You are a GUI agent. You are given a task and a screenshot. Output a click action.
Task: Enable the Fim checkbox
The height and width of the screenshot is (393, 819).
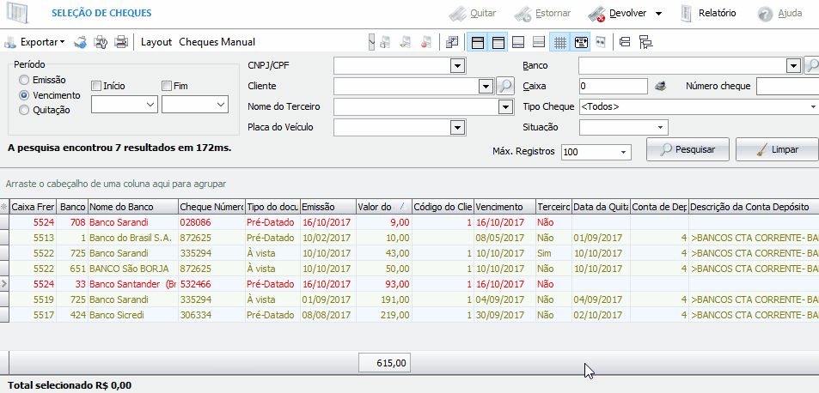[x=167, y=86]
